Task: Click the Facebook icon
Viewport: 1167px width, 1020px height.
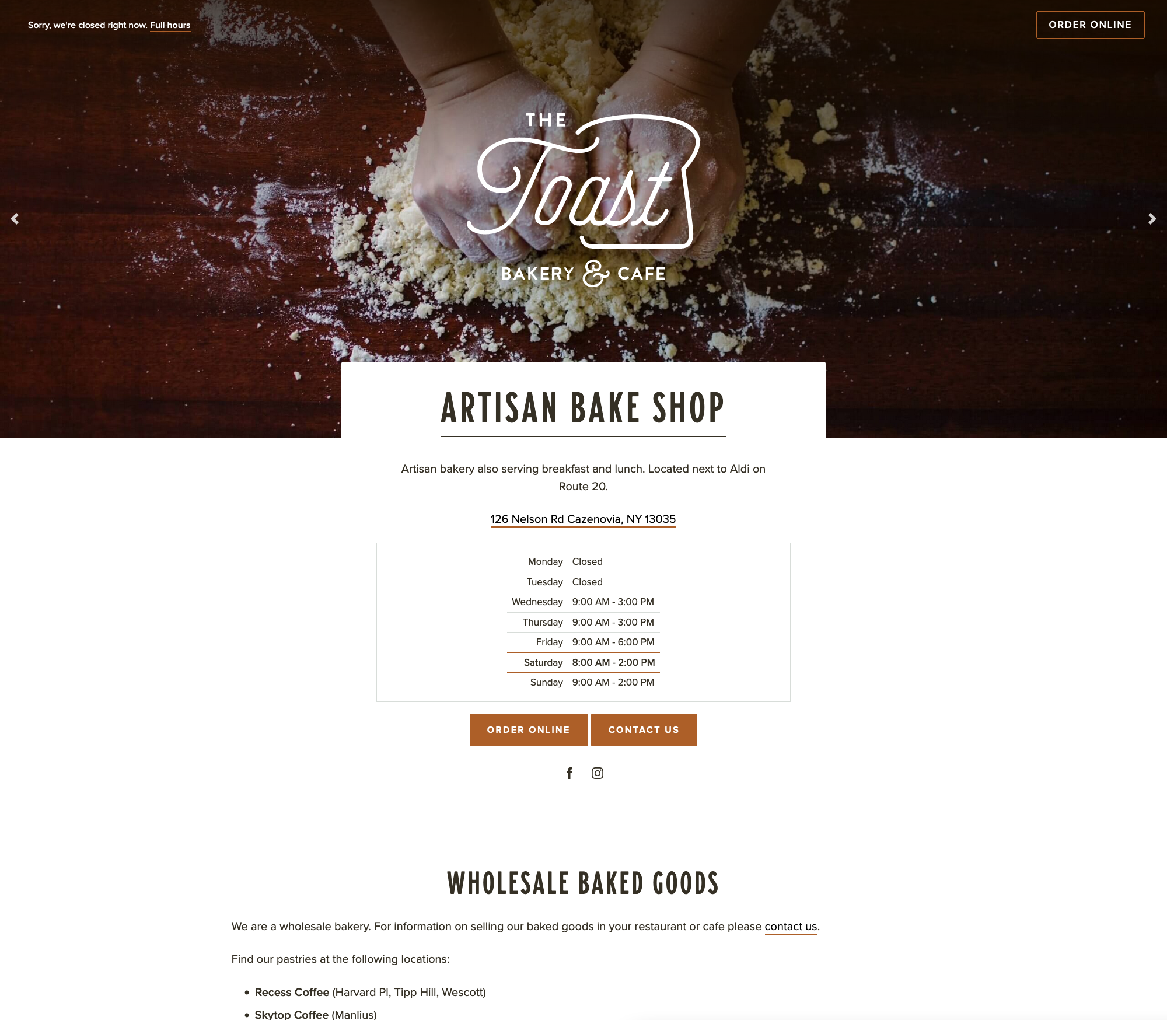Action: [569, 773]
